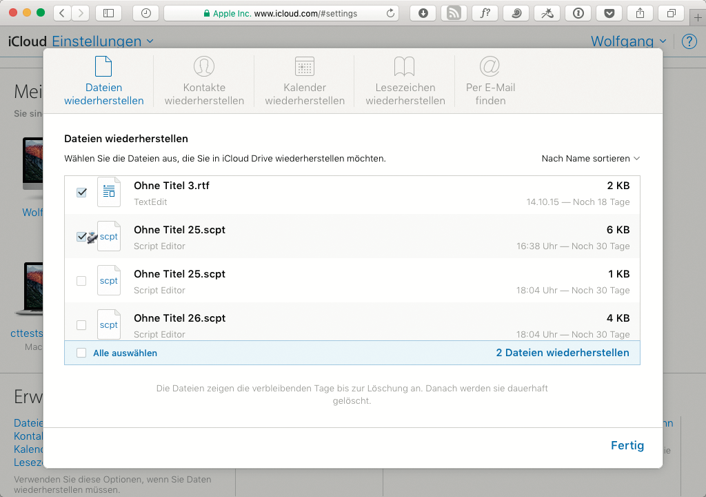Select the Dateien wiederherstellen tab
706x497 pixels.
104,81
